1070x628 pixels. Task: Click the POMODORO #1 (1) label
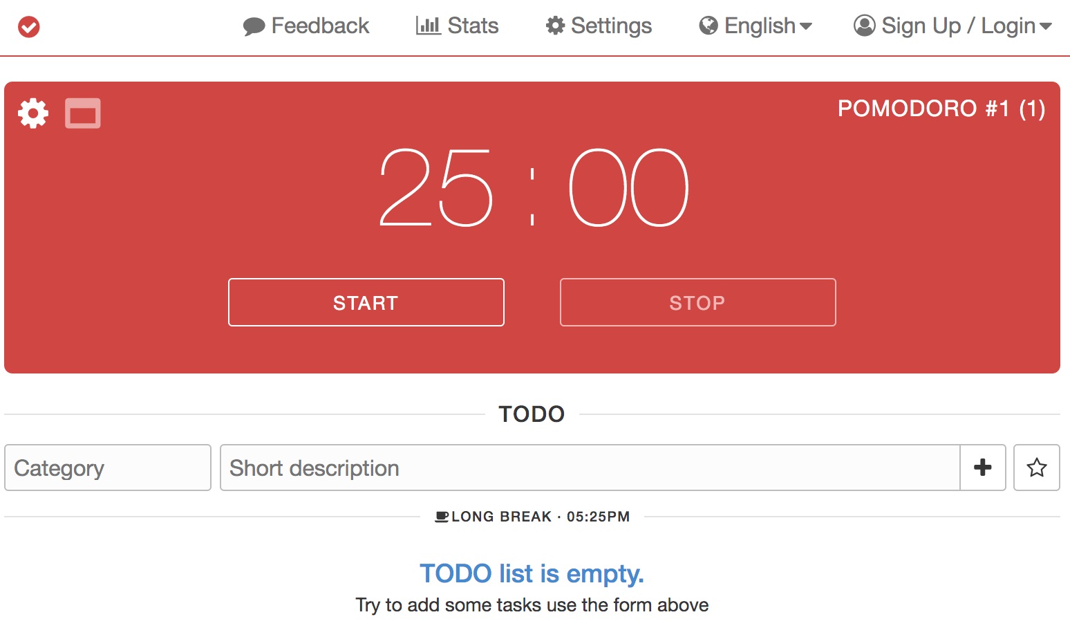click(x=941, y=109)
